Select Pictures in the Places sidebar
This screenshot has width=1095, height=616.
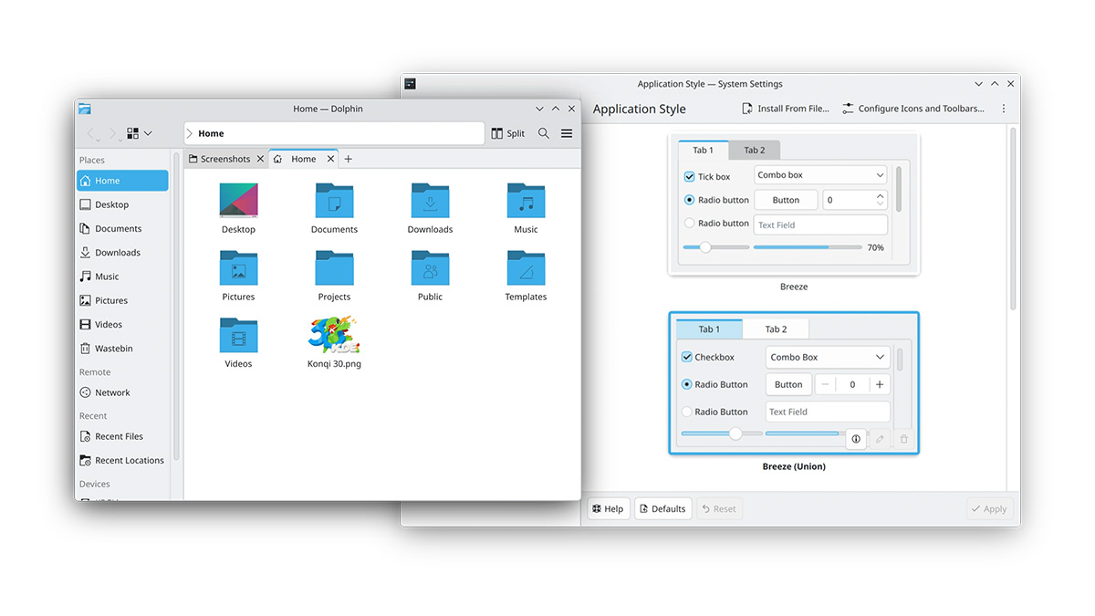(x=122, y=300)
